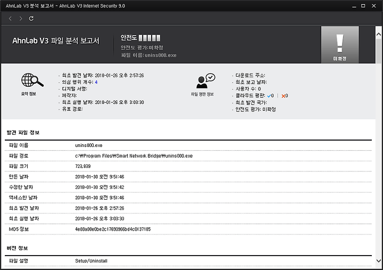Click the 디지털 서명 label in summary

(74, 89)
